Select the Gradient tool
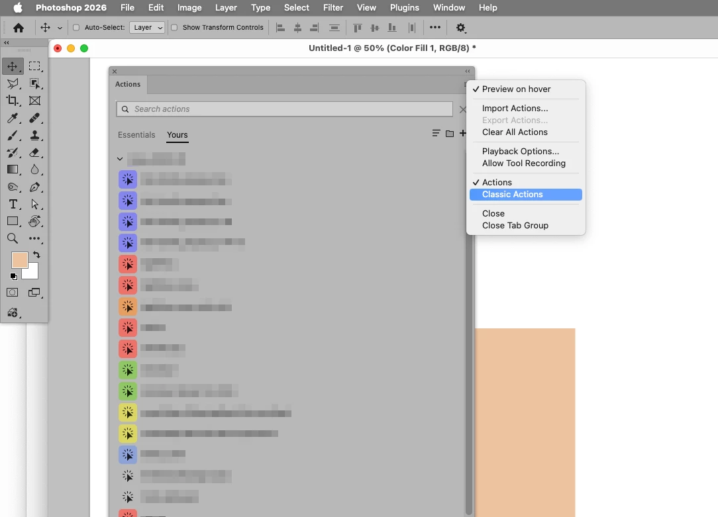 (13, 169)
